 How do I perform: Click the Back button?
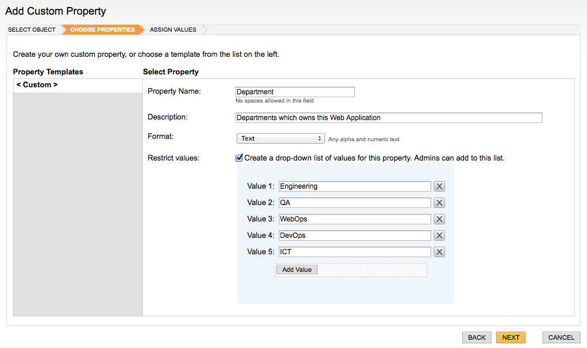point(476,337)
